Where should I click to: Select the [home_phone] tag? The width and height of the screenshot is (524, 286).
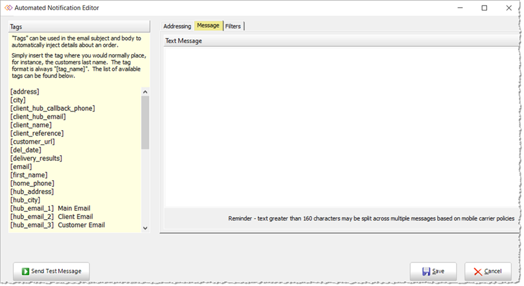click(x=32, y=183)
